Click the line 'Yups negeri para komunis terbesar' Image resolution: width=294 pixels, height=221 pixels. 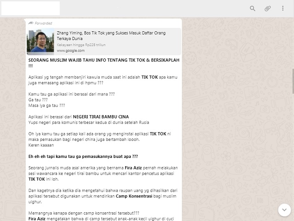click(x=89, y=122)
